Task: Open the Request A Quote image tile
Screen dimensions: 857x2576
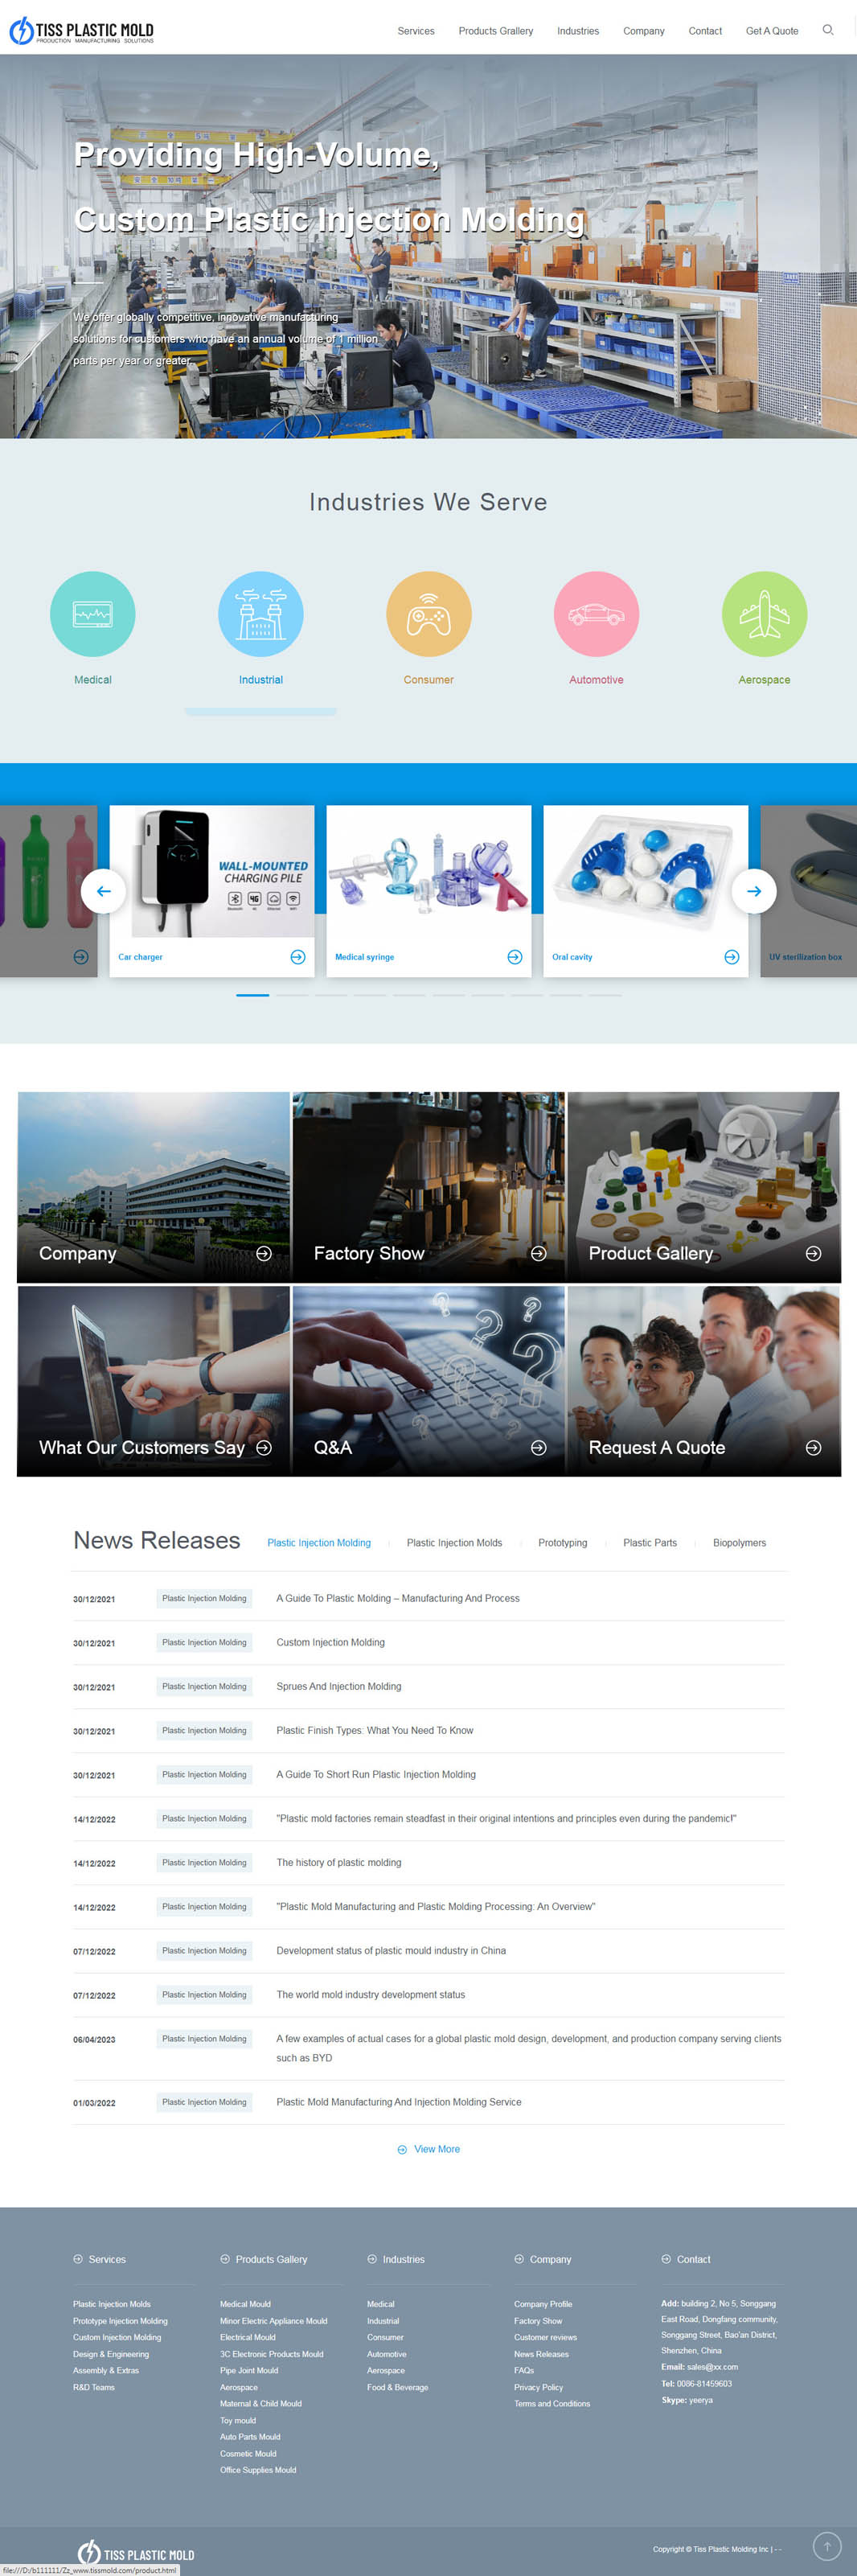Action: coord(703,1381)
